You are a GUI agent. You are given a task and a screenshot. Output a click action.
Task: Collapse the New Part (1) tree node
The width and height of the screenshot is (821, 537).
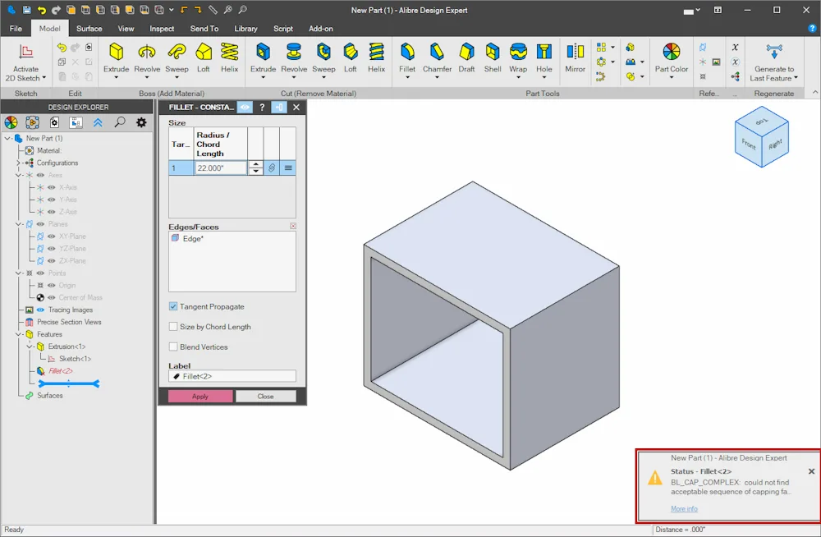pyautogui.click(x=7, y=138)
